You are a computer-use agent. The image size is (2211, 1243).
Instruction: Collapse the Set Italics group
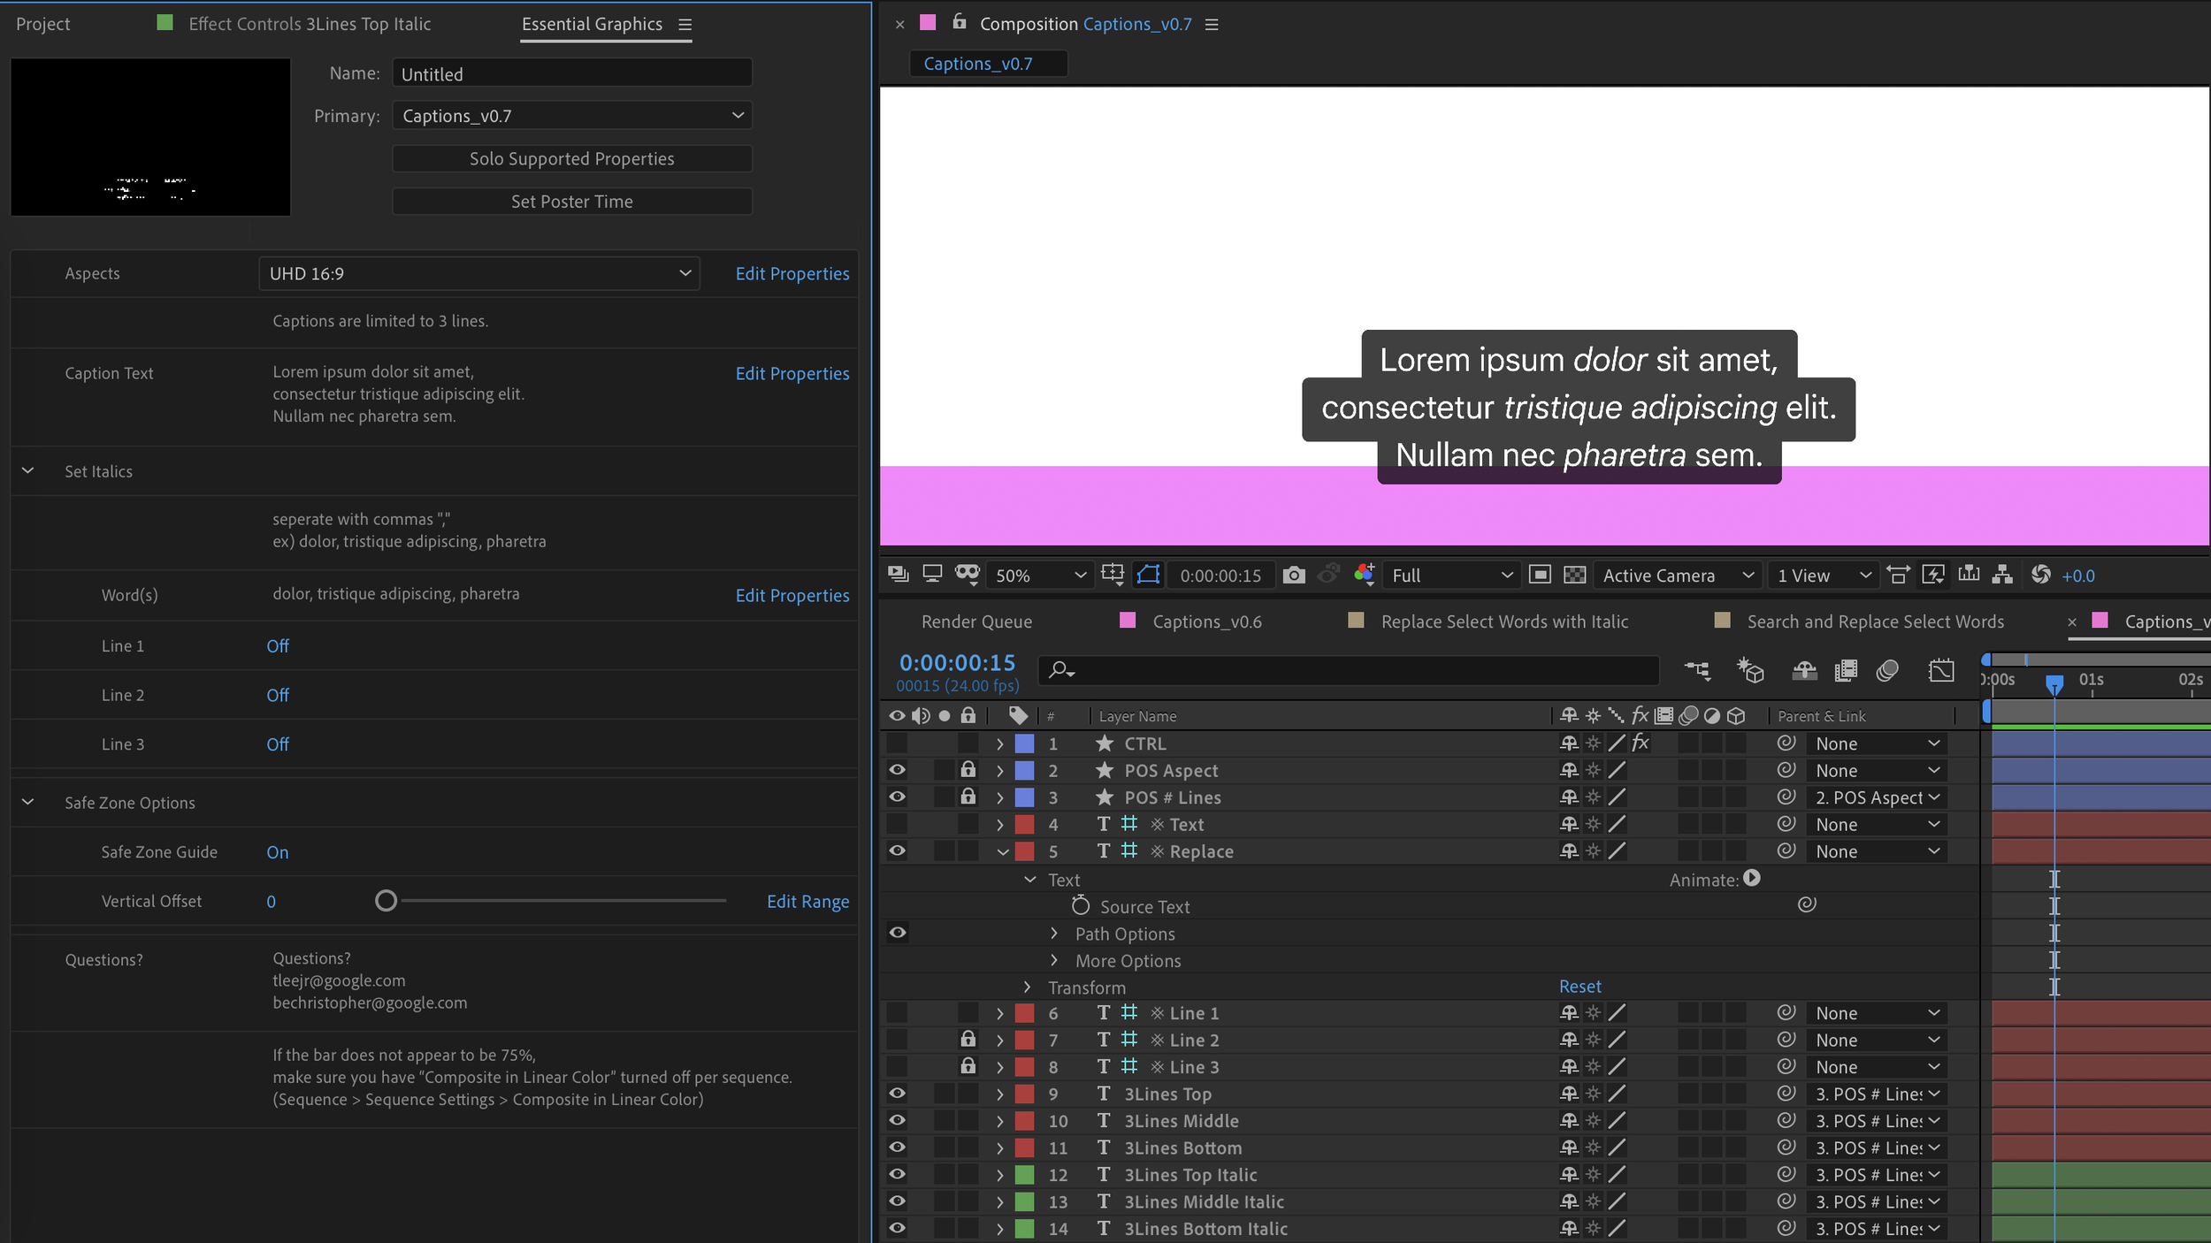(x=28, y=471)
